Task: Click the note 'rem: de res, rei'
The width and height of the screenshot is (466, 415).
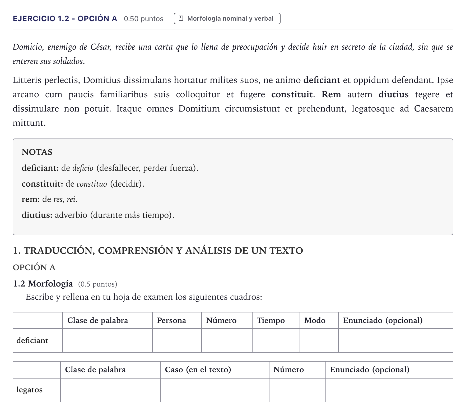Action: pyautogui.click(x=50, y=199)
